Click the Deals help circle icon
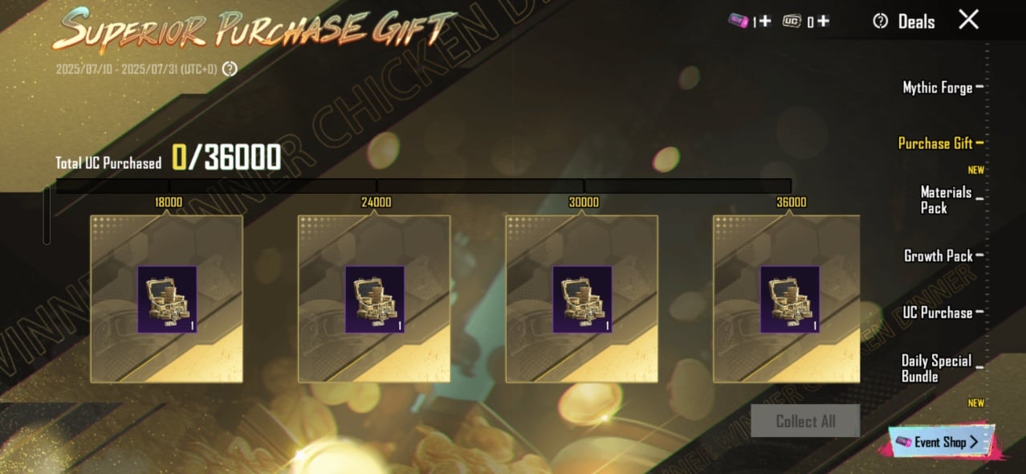The image size is (1026, 474). point(881,22)
